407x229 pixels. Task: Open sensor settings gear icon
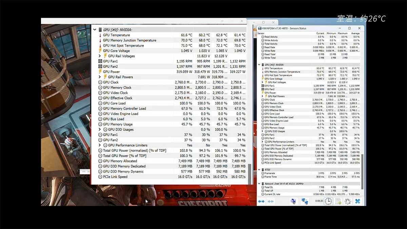coord(347,201)
